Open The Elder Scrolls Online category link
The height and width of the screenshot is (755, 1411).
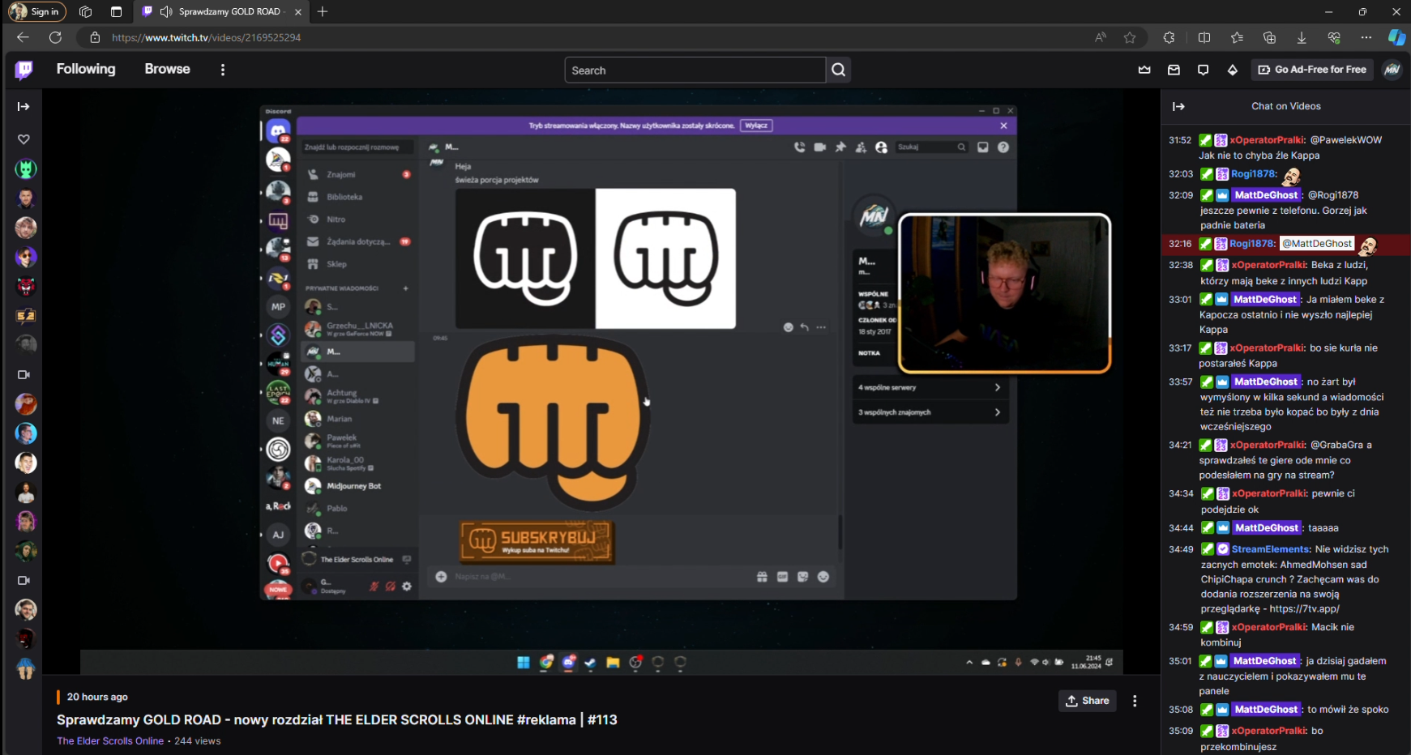click(110, 740)
